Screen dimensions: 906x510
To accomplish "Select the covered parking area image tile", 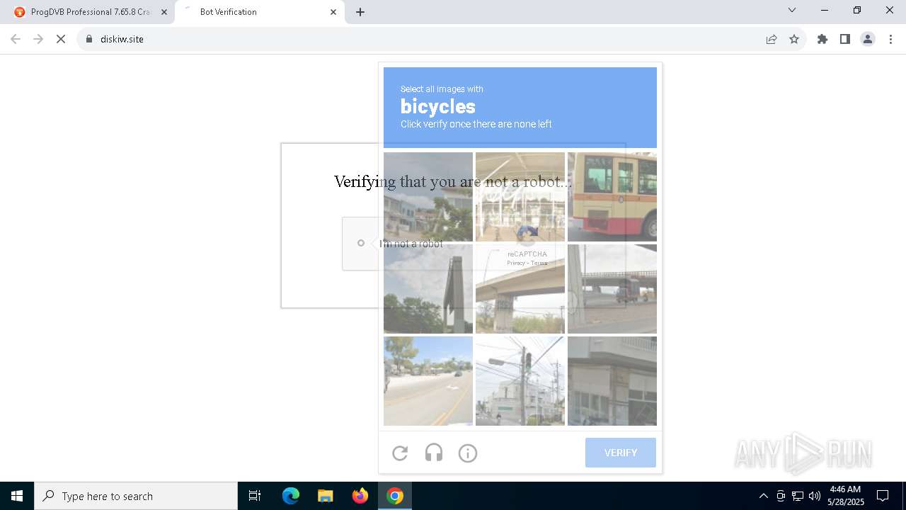I will (520, 197).
